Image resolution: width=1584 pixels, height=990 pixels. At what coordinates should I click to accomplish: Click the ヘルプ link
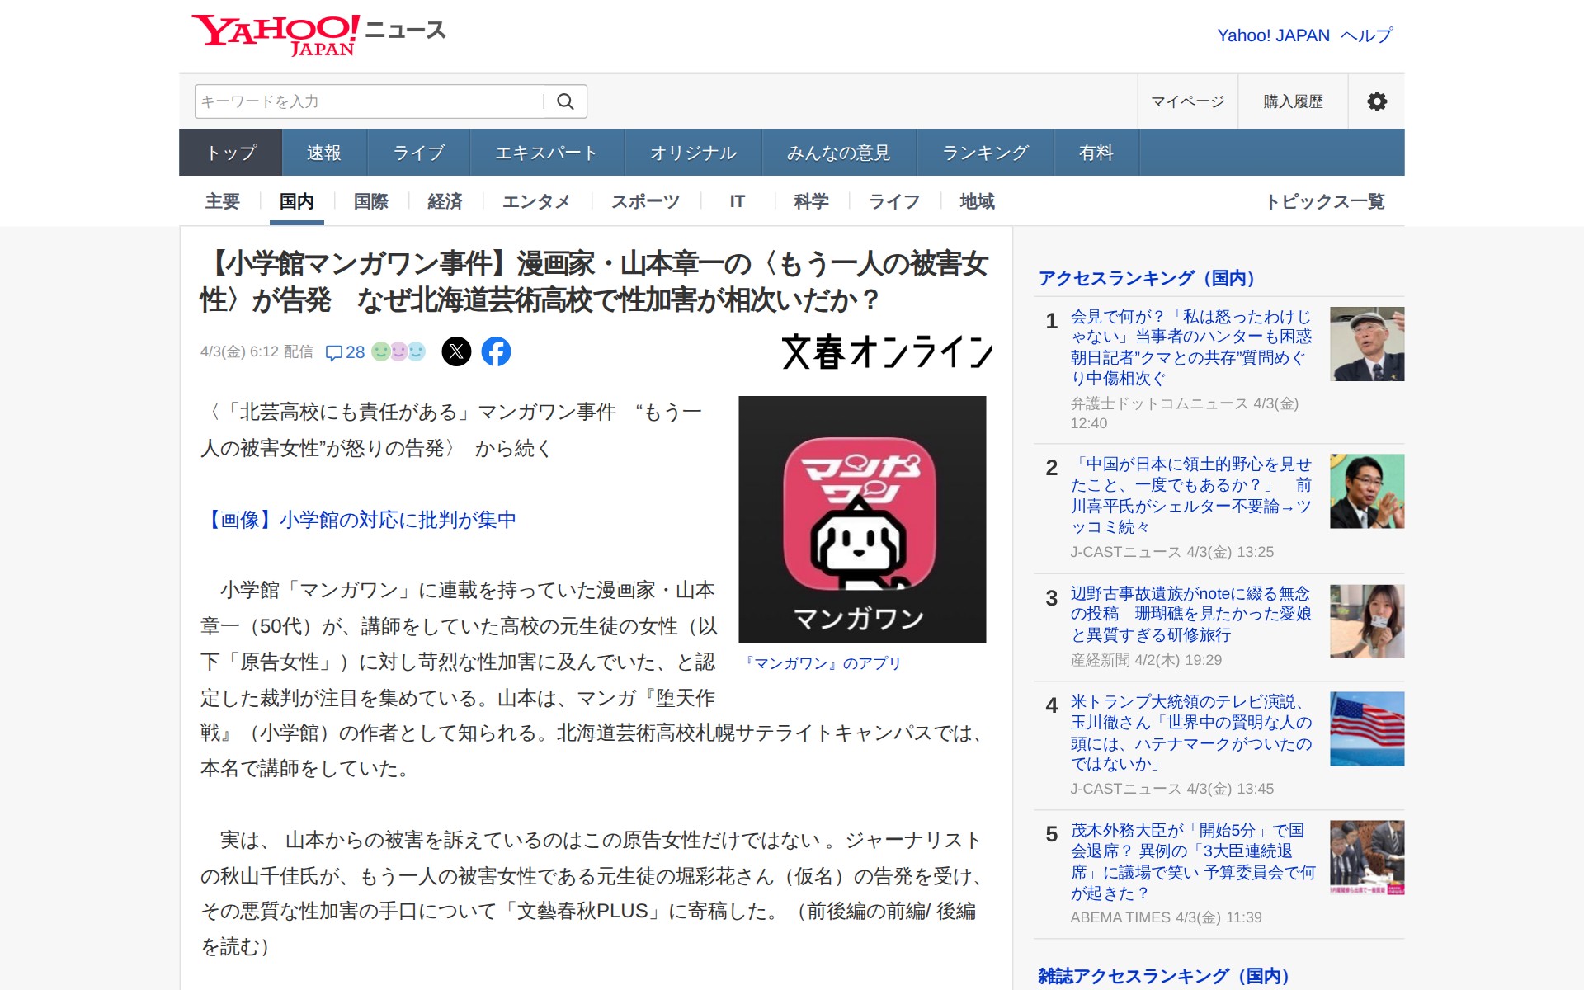(x=1366, y=35)
